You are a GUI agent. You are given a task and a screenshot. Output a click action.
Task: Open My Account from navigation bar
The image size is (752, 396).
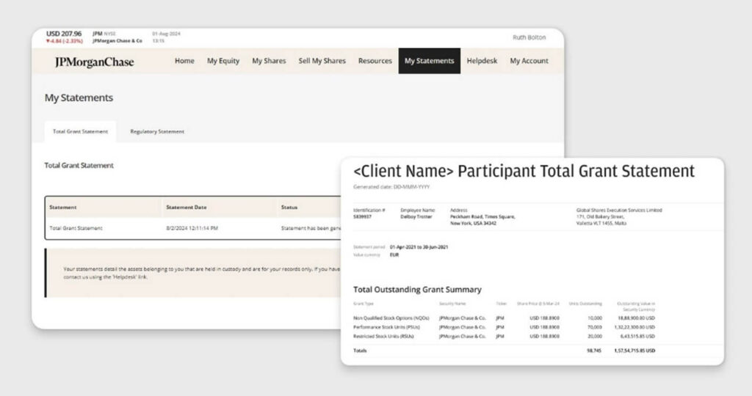click(529, 61)
